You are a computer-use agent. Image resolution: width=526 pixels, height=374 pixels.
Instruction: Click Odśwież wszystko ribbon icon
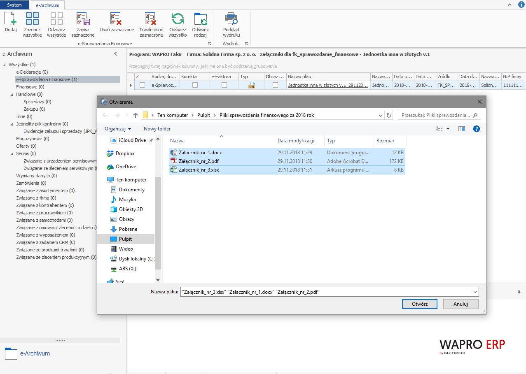point(178,19)
